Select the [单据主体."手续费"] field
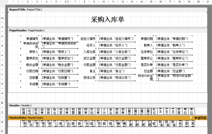 coord(60,84)
